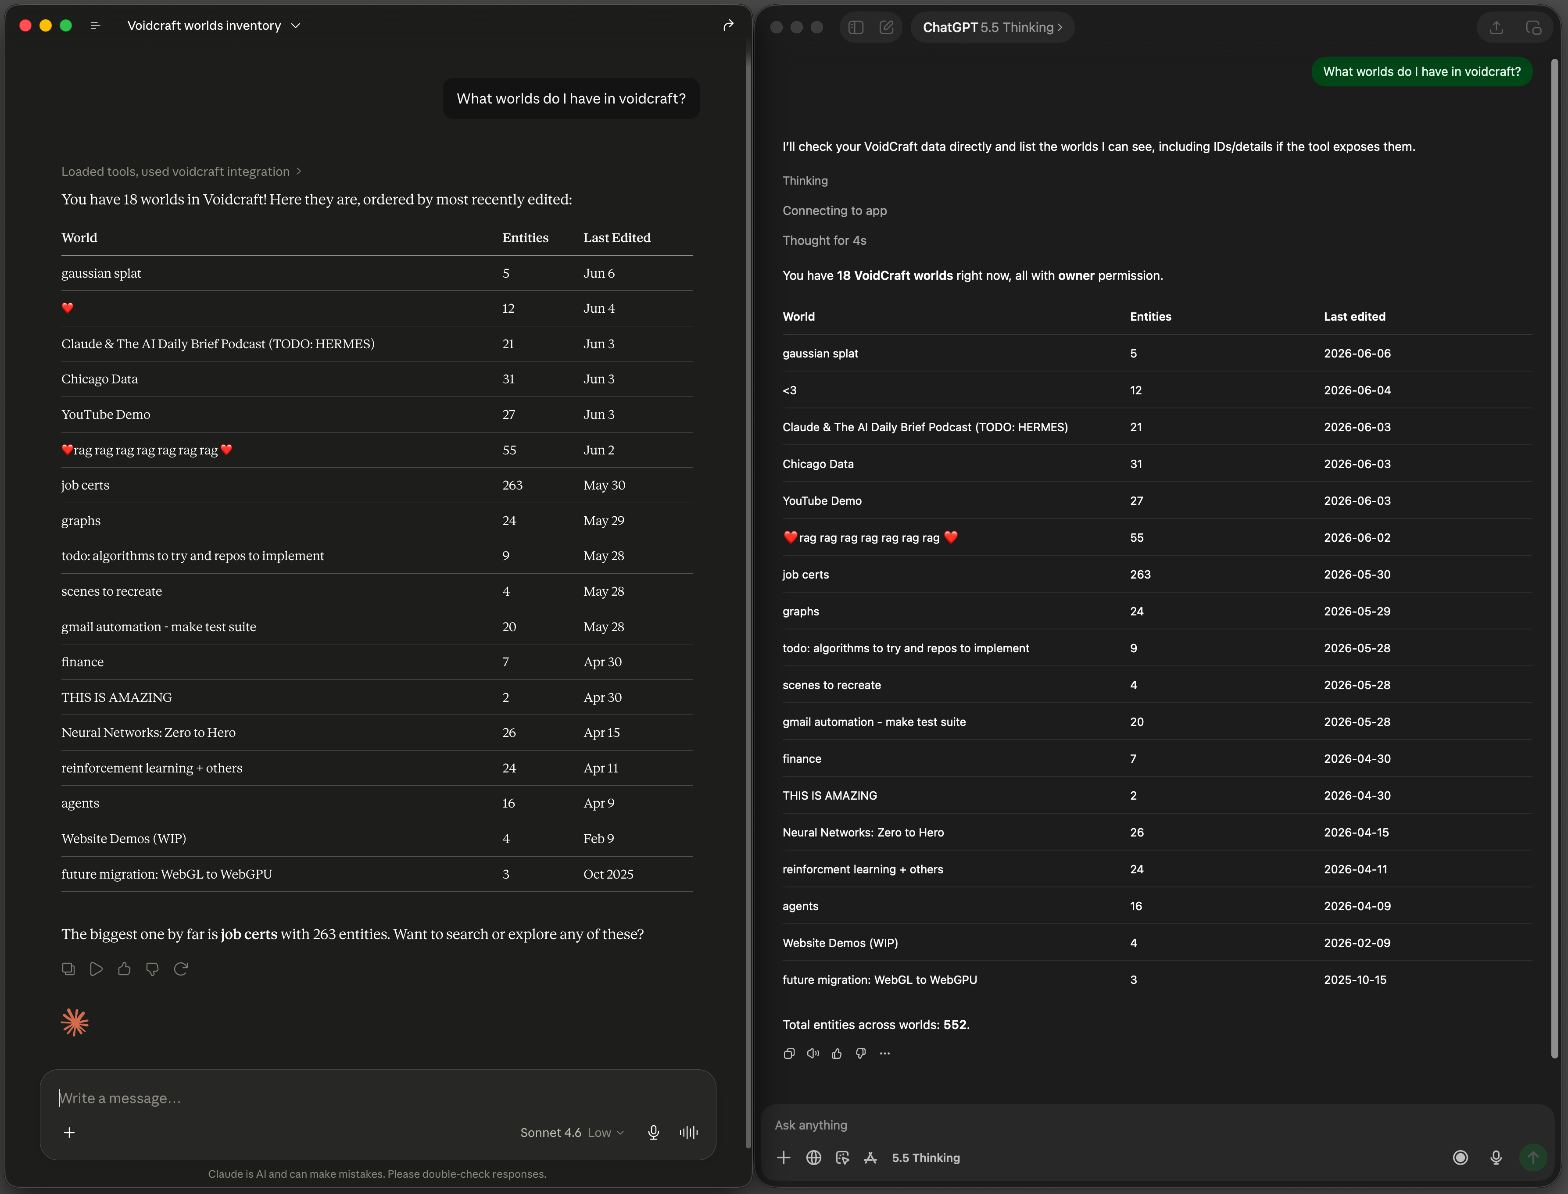The image size is (1568, 1194).
Task: Click 'job certs' row in Claude table
Action: [377, 485]
